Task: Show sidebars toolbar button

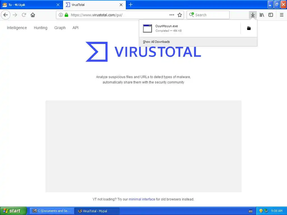Action: pyautogui.click(x=271, y=15)
